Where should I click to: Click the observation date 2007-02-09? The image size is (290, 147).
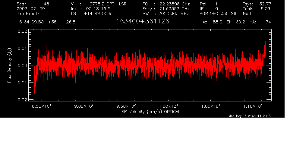[x=31, y=9]
